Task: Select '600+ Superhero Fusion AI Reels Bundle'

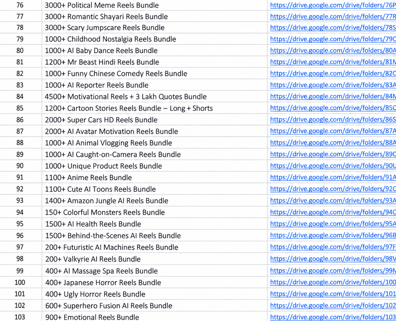Action: tap(109, 306)
